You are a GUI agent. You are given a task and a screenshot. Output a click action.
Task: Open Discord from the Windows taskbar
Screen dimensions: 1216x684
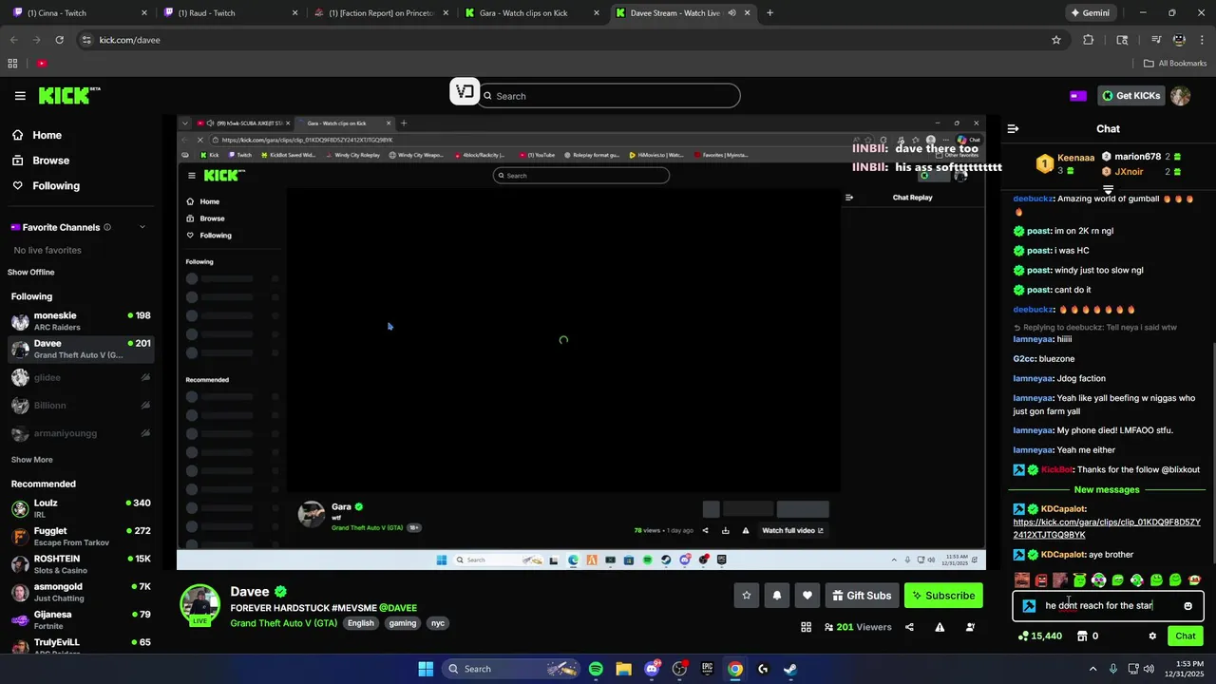tap(652, 669)
